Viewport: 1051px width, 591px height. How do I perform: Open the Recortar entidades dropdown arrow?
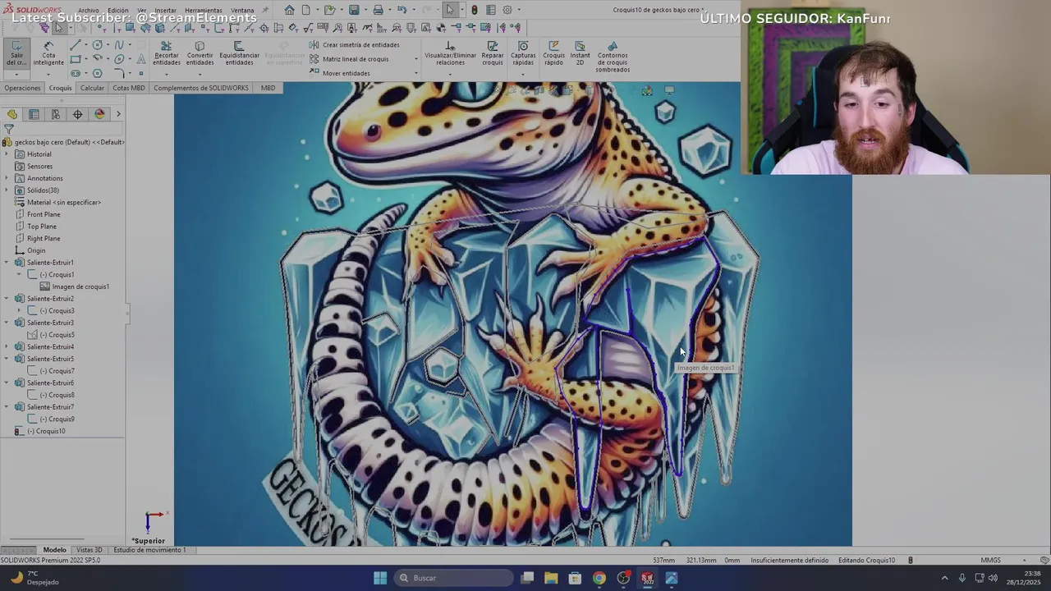click(167, 74)
